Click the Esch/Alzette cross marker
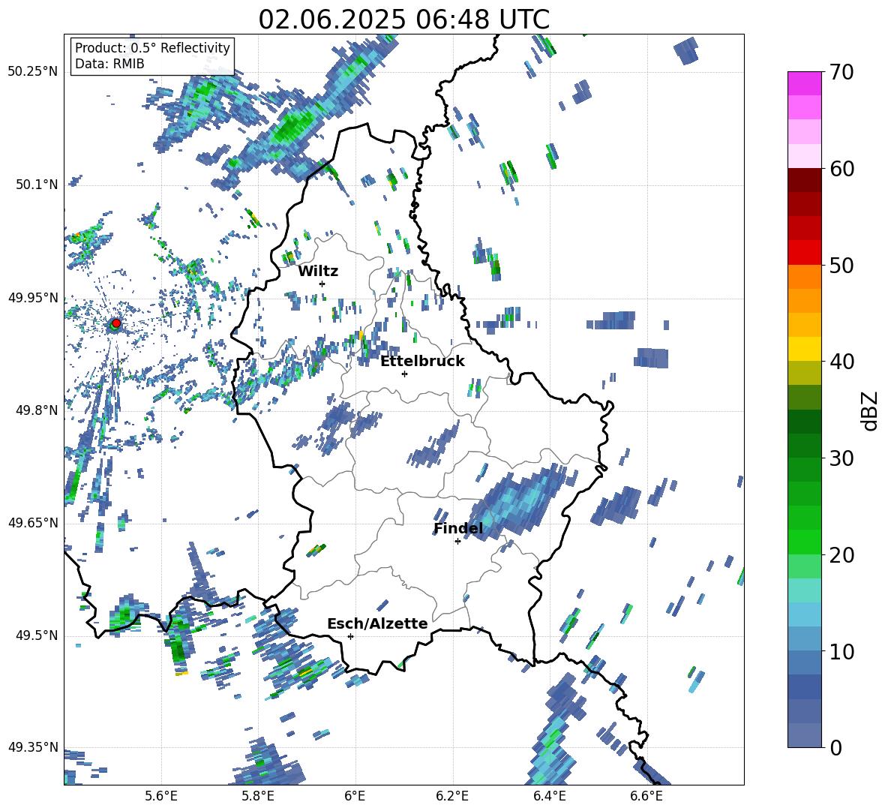 tap(350, 636)
